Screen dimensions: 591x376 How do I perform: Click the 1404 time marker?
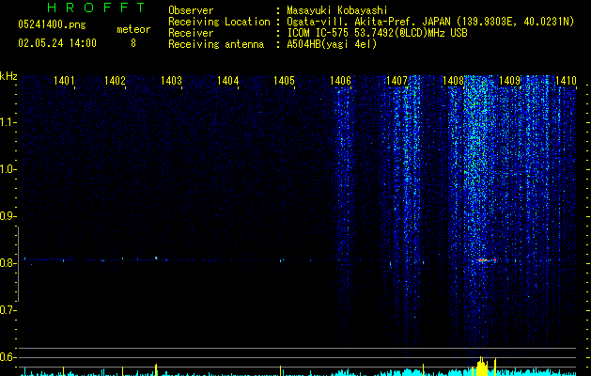click(228, 80)
